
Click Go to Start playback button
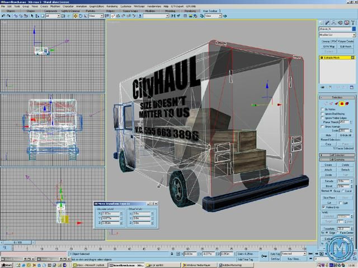coord(310,253)
